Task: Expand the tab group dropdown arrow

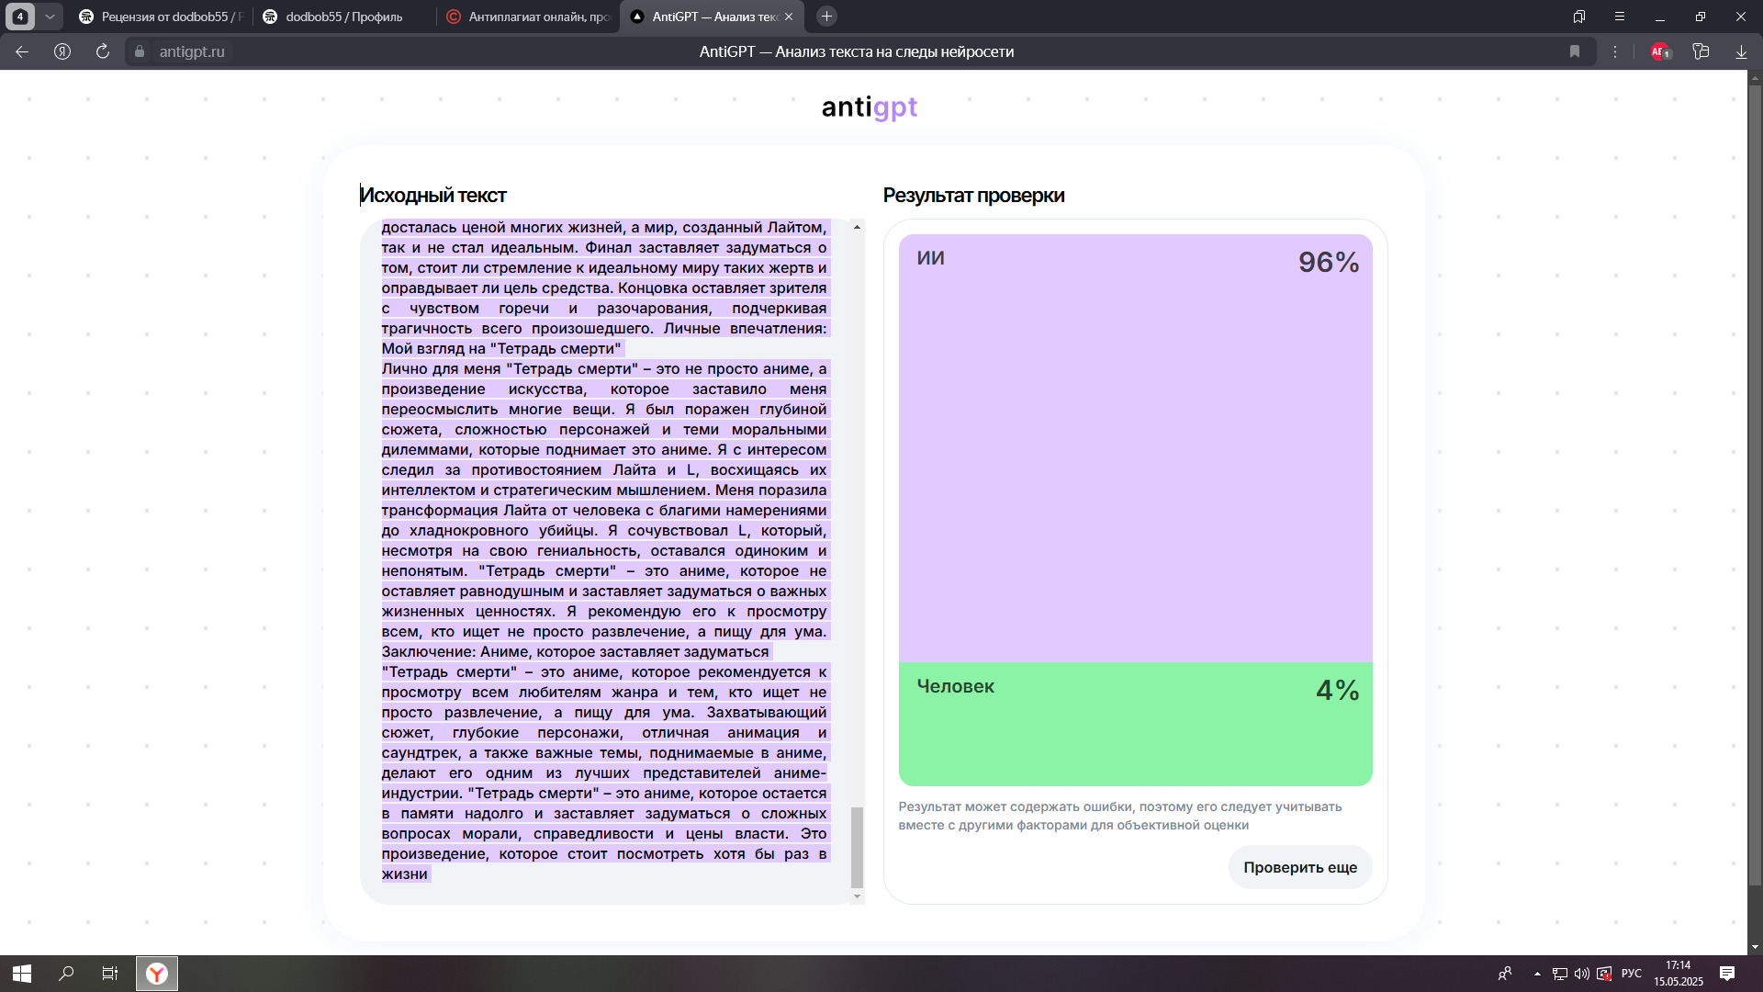Action: (50, 17)
